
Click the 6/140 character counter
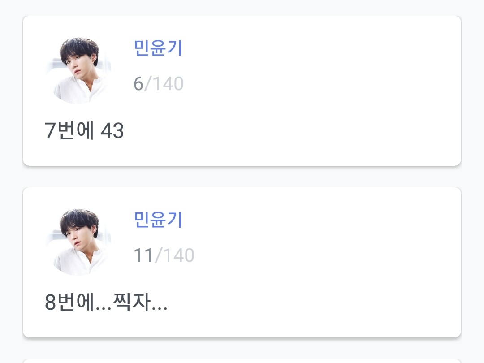[x=158, y=84]
